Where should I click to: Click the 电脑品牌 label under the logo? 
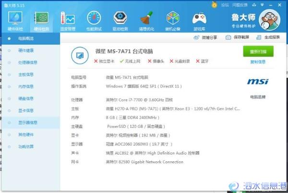click(x=258, y=97)
